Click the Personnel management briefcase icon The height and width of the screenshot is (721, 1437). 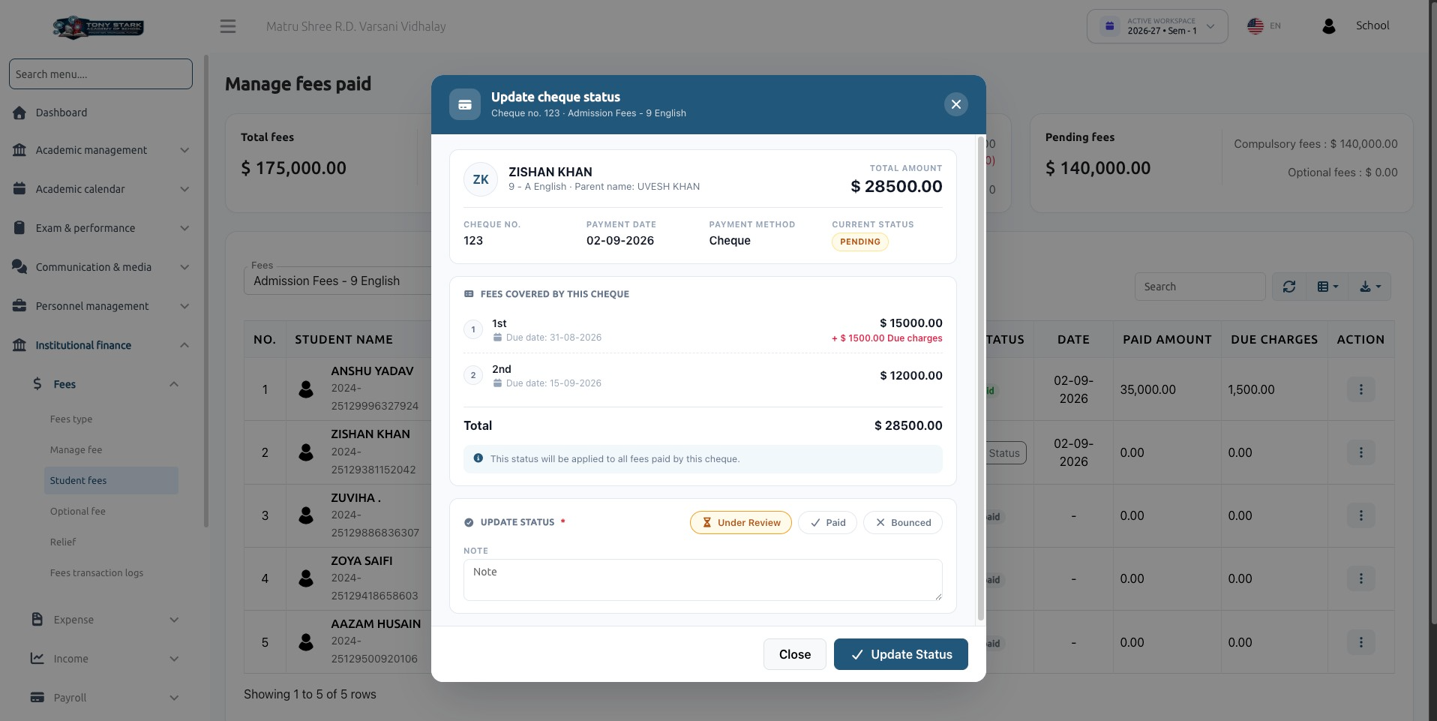point(19,305)
